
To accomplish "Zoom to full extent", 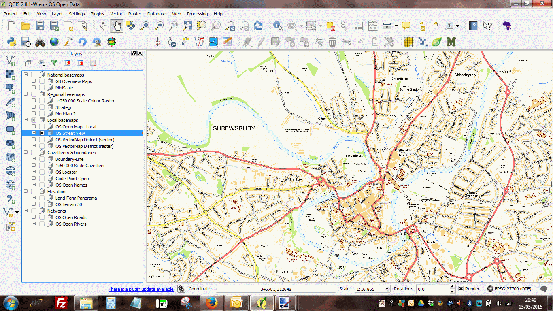I will pos(187,26).
